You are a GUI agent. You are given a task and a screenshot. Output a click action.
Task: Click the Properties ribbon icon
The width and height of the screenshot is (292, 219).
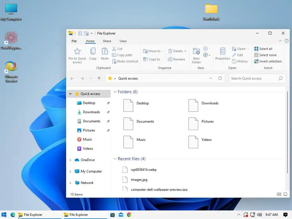(x=222, y=51)
